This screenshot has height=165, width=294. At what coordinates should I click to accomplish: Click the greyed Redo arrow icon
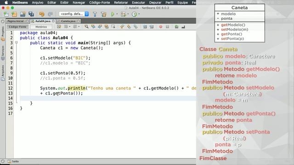click(x=50, y=14)
